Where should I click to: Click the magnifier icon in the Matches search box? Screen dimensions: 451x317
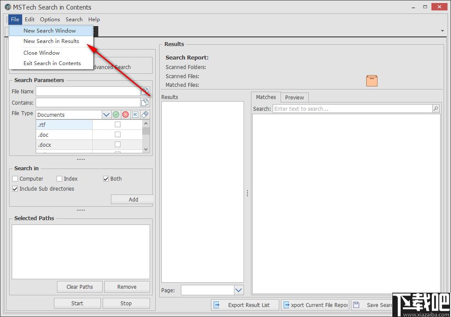(436, 109)
